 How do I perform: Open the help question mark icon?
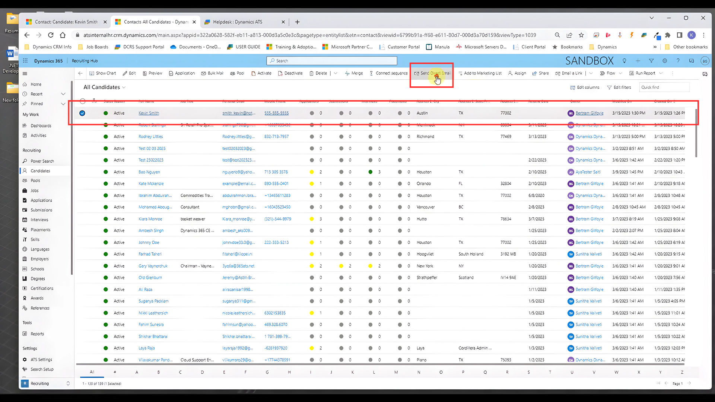[678, 61]
